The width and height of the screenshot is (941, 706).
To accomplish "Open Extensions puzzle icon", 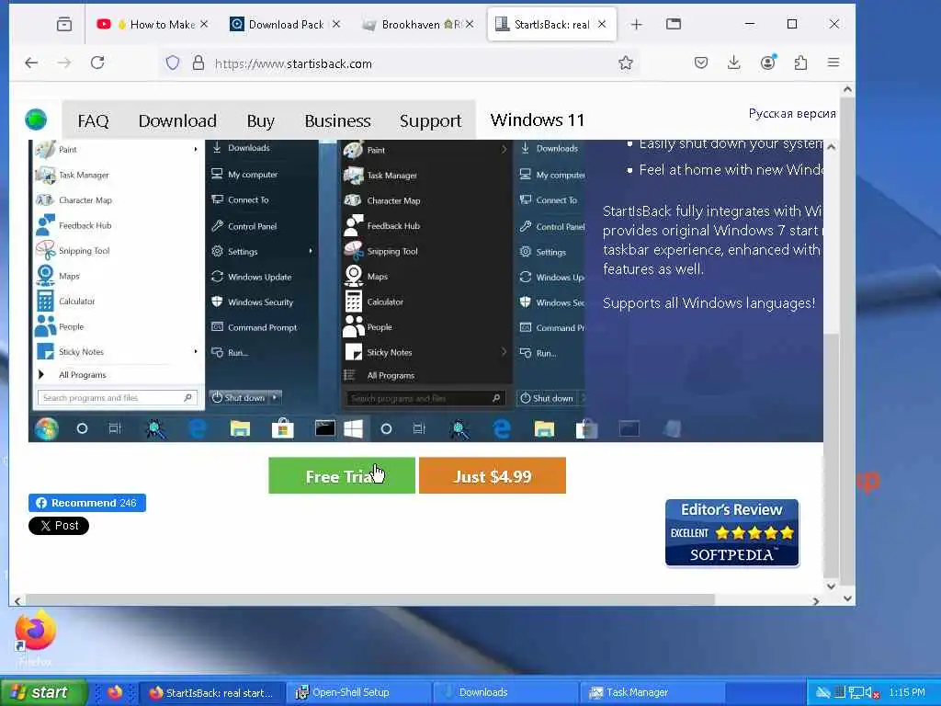I will click(800, 63).
